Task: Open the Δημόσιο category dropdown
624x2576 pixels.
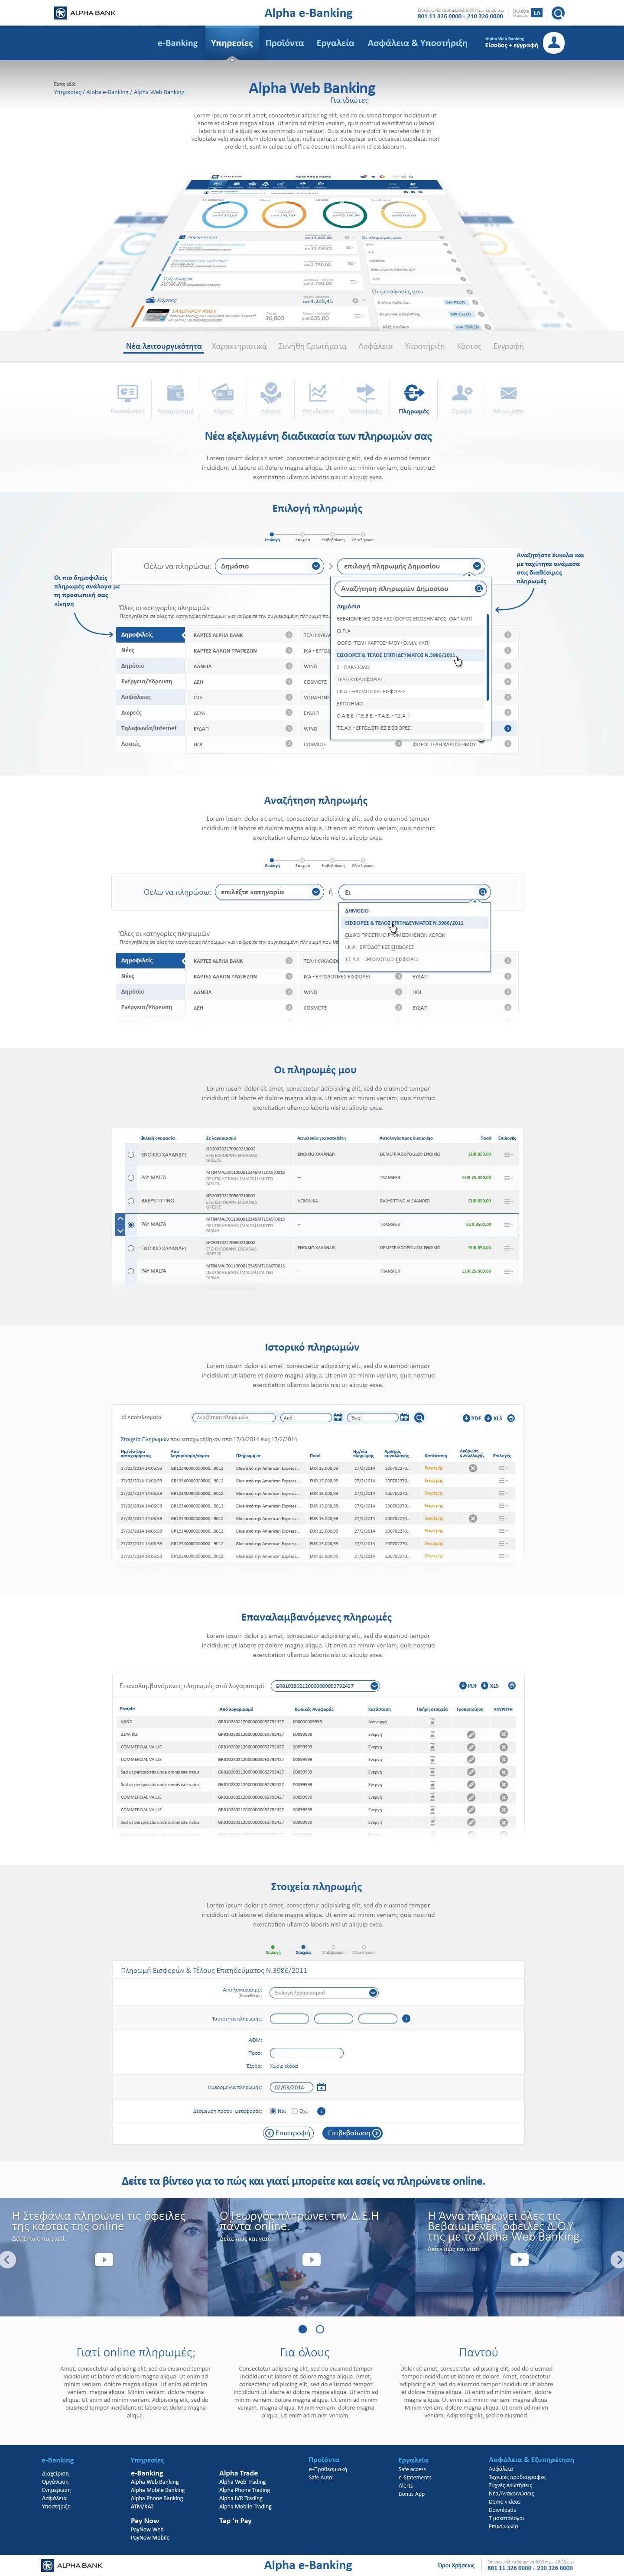Action: (270, 566)
